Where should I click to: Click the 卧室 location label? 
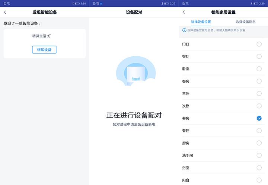(186, 69)
